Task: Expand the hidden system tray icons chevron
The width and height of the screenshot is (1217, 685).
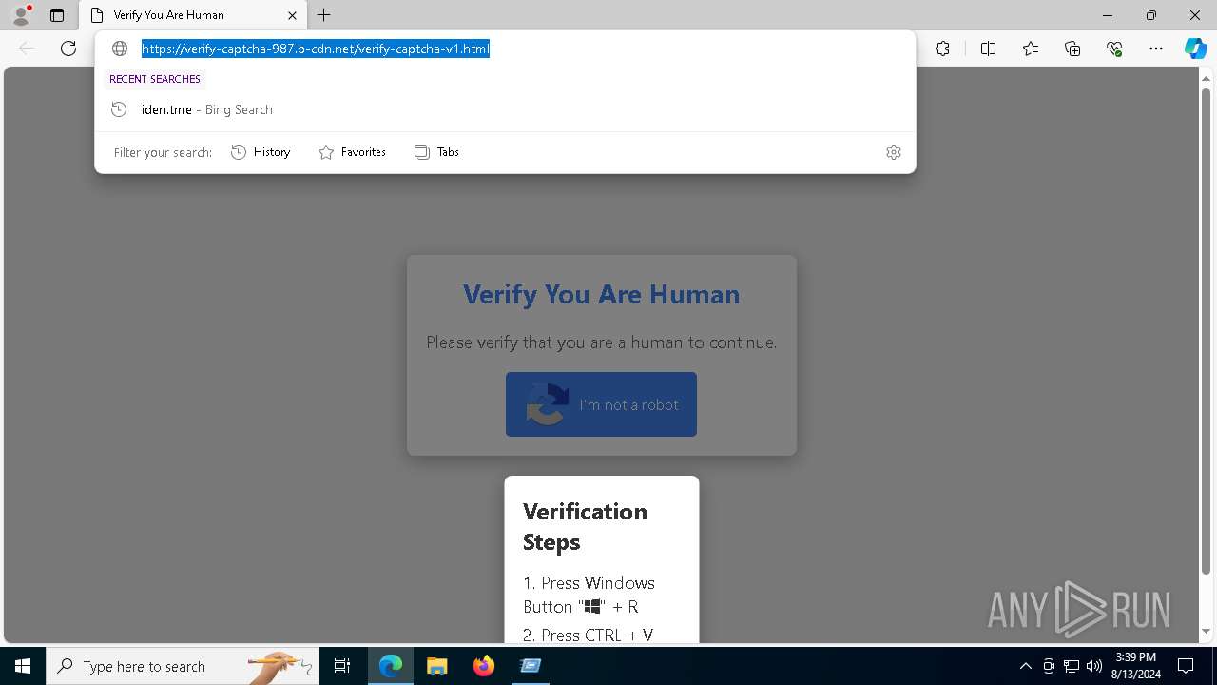Action: 1025,666
